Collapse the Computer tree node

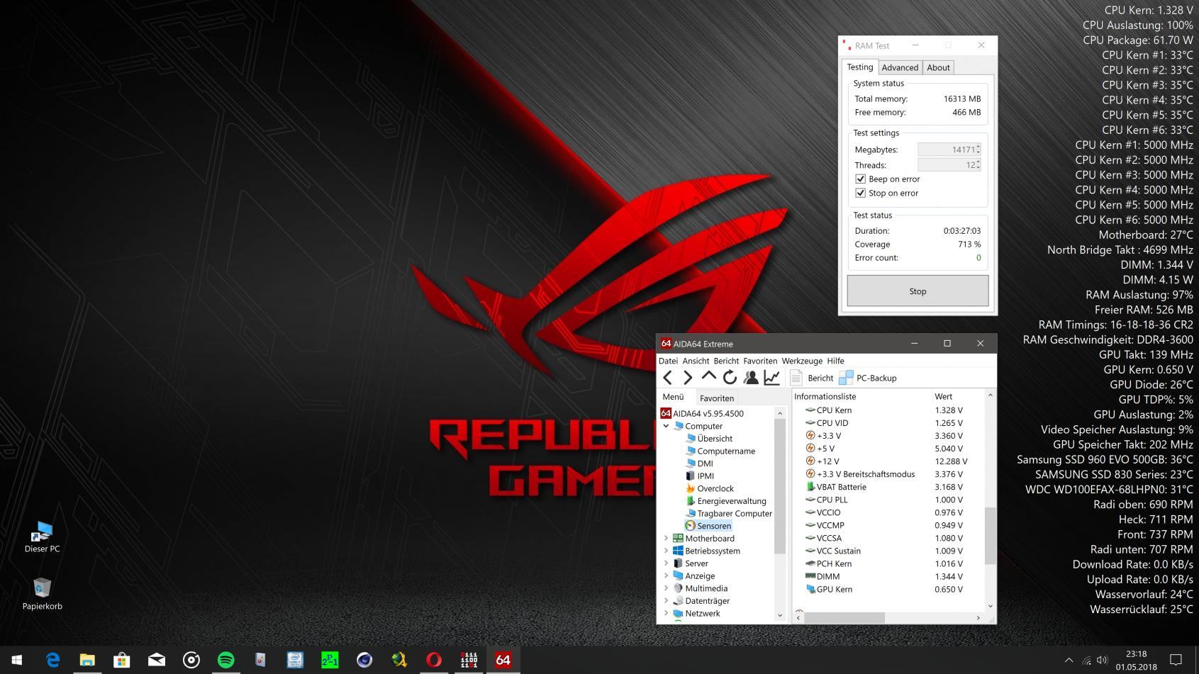coord(666,426)
